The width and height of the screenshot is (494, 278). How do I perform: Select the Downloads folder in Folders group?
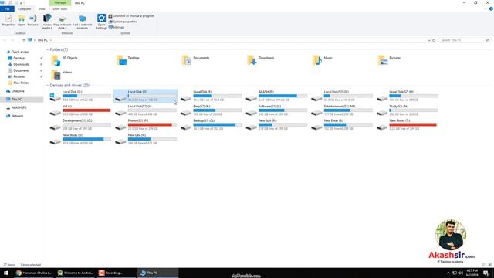pos(276,60)
